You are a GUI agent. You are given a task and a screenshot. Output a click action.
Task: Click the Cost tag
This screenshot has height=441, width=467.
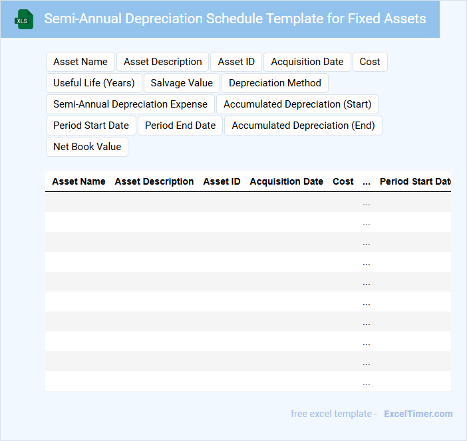[x=370, y=62]
